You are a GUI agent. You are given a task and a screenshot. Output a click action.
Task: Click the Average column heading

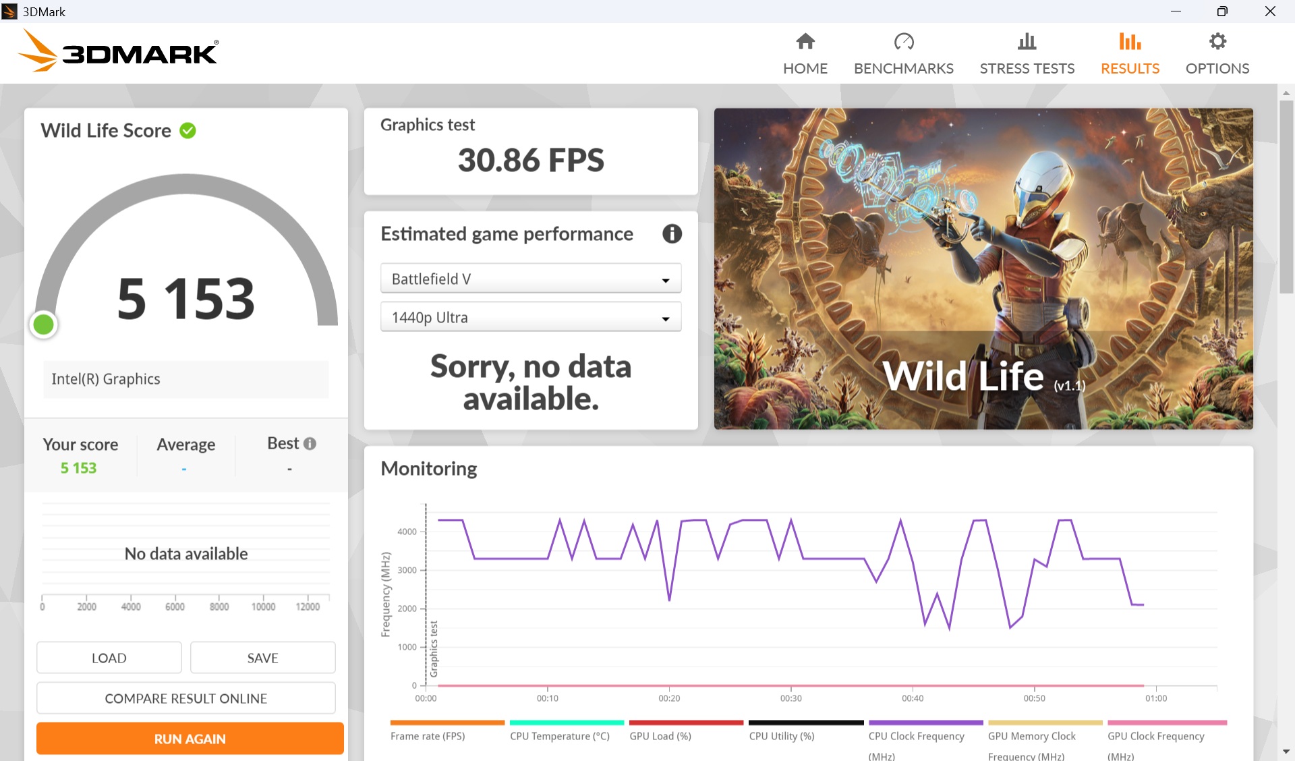[186, 445]
